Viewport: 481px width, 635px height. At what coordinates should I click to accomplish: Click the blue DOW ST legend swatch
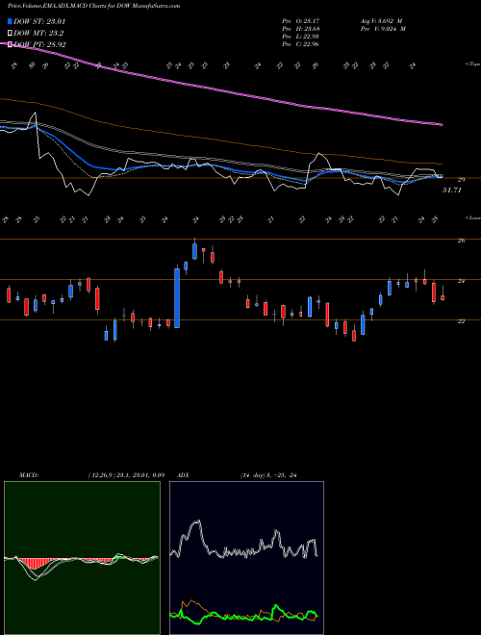click(10, 22)
